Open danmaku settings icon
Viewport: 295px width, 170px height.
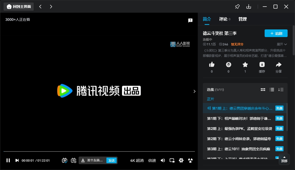[73, 160]
